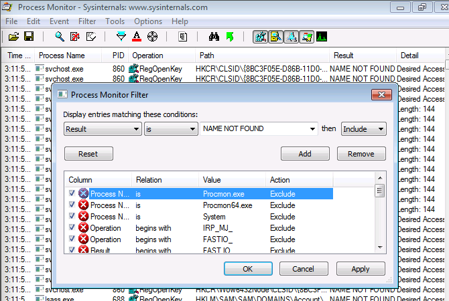The width and height of the screenshot is (449, 301).
Task: Toggle Show Network Activity icon
Action: click(292, 37)
